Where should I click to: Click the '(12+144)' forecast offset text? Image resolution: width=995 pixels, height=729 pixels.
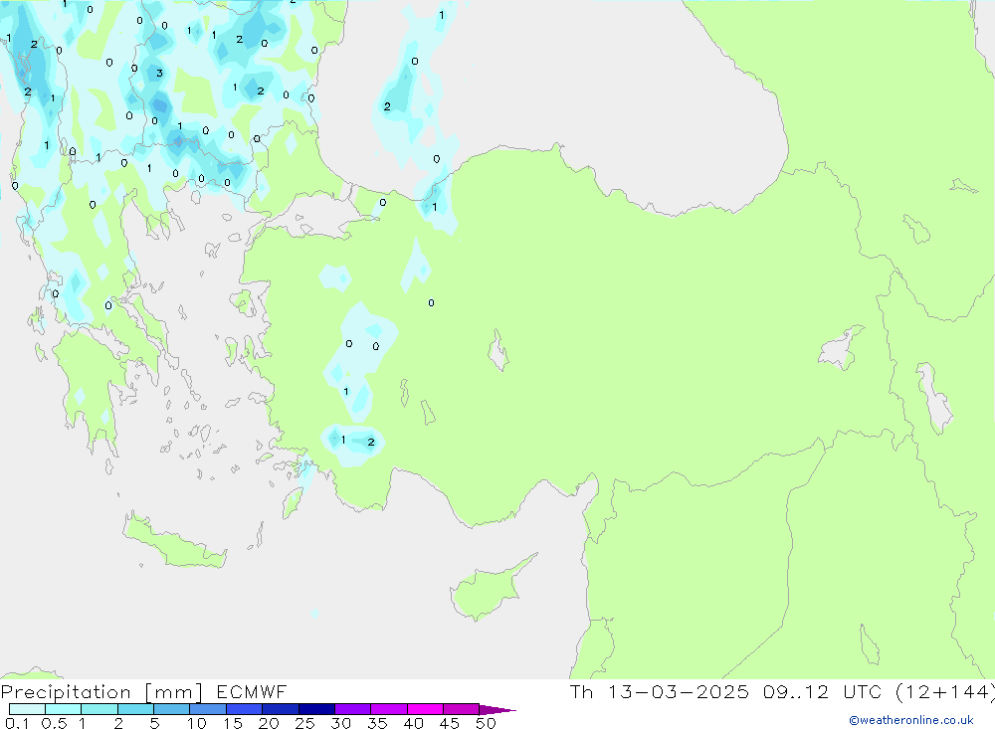pyautogui.click(x=945, y=692)
